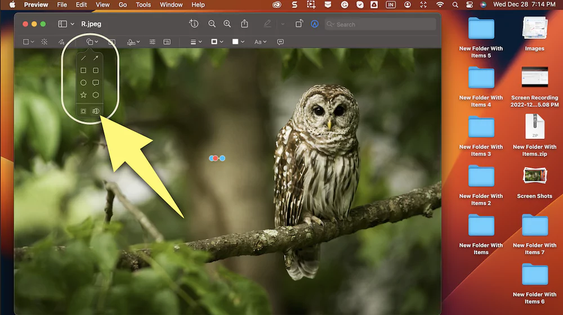The image size is (563, 315).
Task: Select the Line shape in shapes popup
Action: (83, 58)
